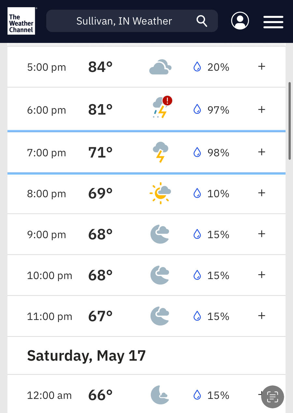This screenshot has height=413, width=293.
Task: Click the page scrollbar thumb
Action: point(289,121)
